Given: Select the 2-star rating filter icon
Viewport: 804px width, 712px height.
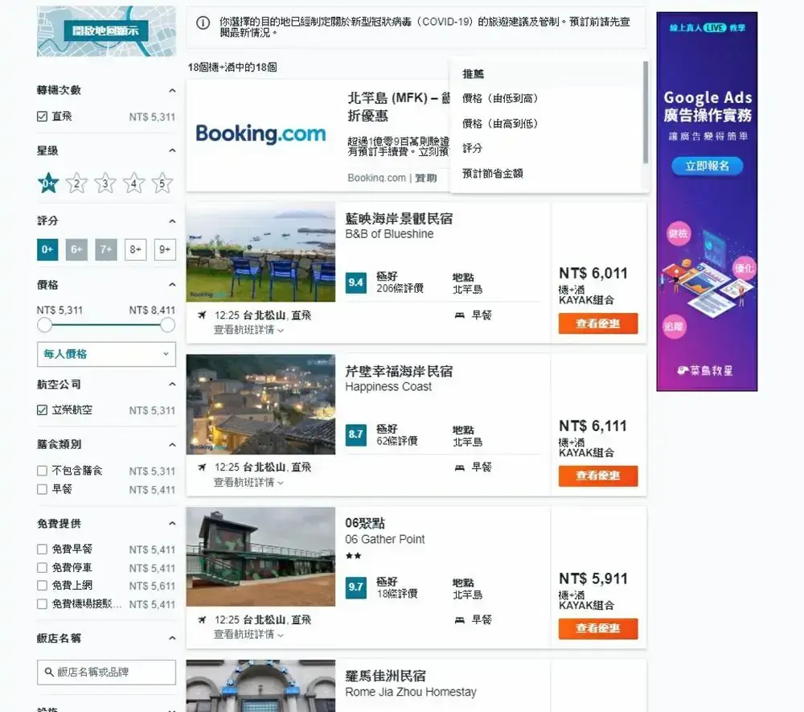Looking at the screenshot, I should click(x=76, y=184).
